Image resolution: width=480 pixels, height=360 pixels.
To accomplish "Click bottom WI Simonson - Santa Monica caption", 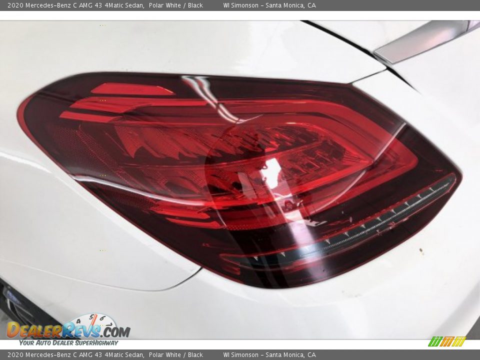I will click(x=269, y=355).
